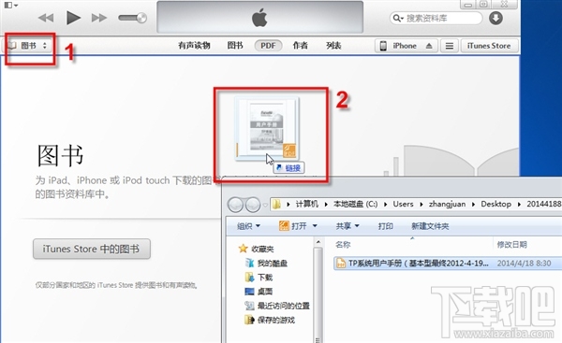Click the Explorer forward navigation button
The width and height of the screenshot is (562, 343).
(x=253, y=205)
